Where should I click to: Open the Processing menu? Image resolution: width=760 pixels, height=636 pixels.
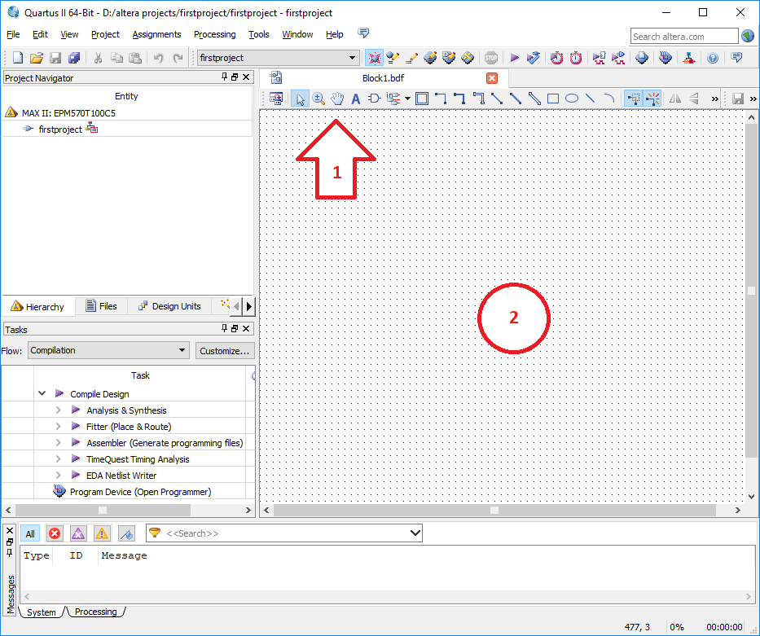pos(215,34)
